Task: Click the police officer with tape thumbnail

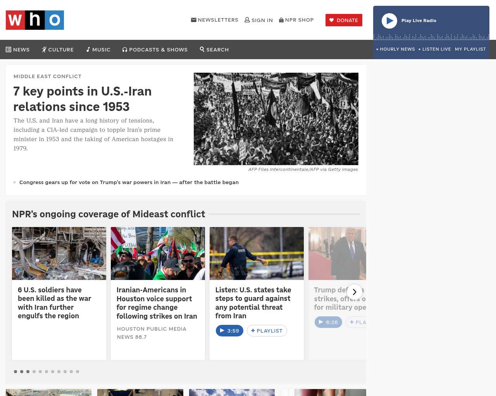Action: click(257, 253)
